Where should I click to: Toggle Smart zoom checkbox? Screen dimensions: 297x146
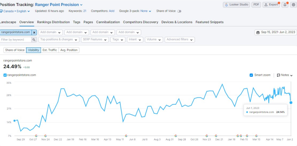pyautogui.click(x=251, y=75)
